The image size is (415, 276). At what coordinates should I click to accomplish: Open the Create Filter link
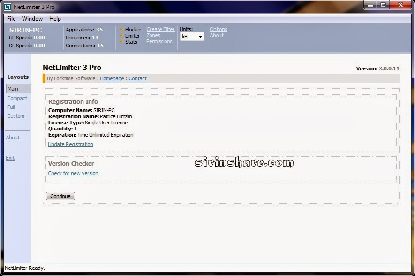(x=161, y=29)
